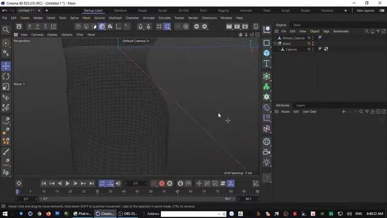Screen dimensions: 387x218
Task: Toggle coordinate system button beside Z
Action: 54,26
